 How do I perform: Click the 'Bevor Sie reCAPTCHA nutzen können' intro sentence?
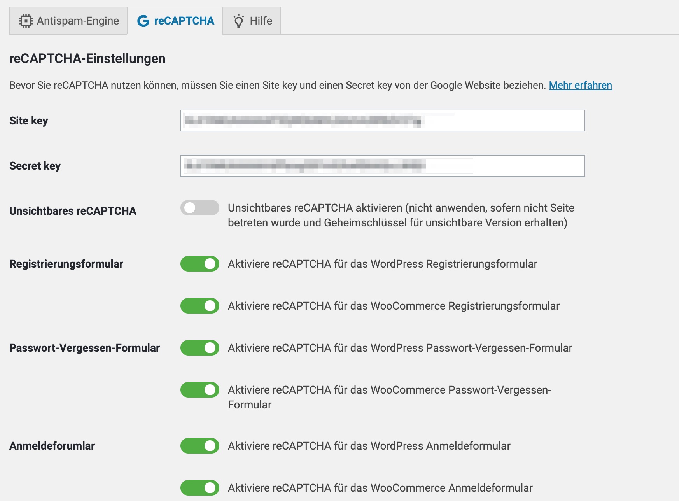(278, 85)
